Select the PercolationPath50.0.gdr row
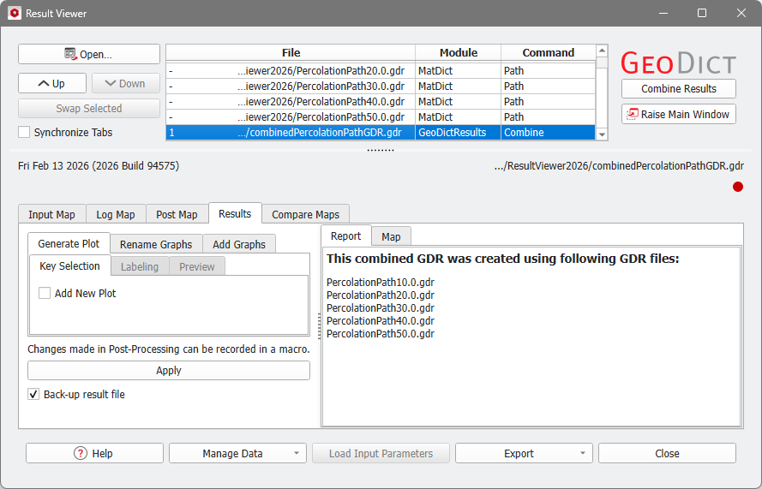 click(381, 117)
